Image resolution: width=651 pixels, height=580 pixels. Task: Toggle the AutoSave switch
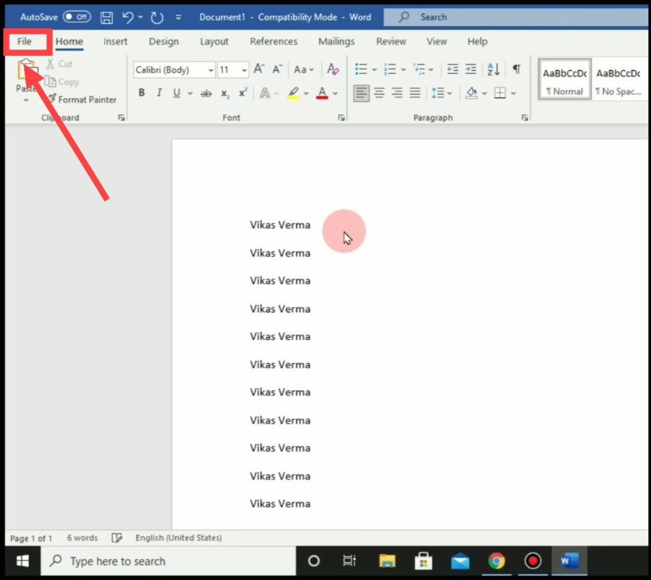(x=77, y=17)
